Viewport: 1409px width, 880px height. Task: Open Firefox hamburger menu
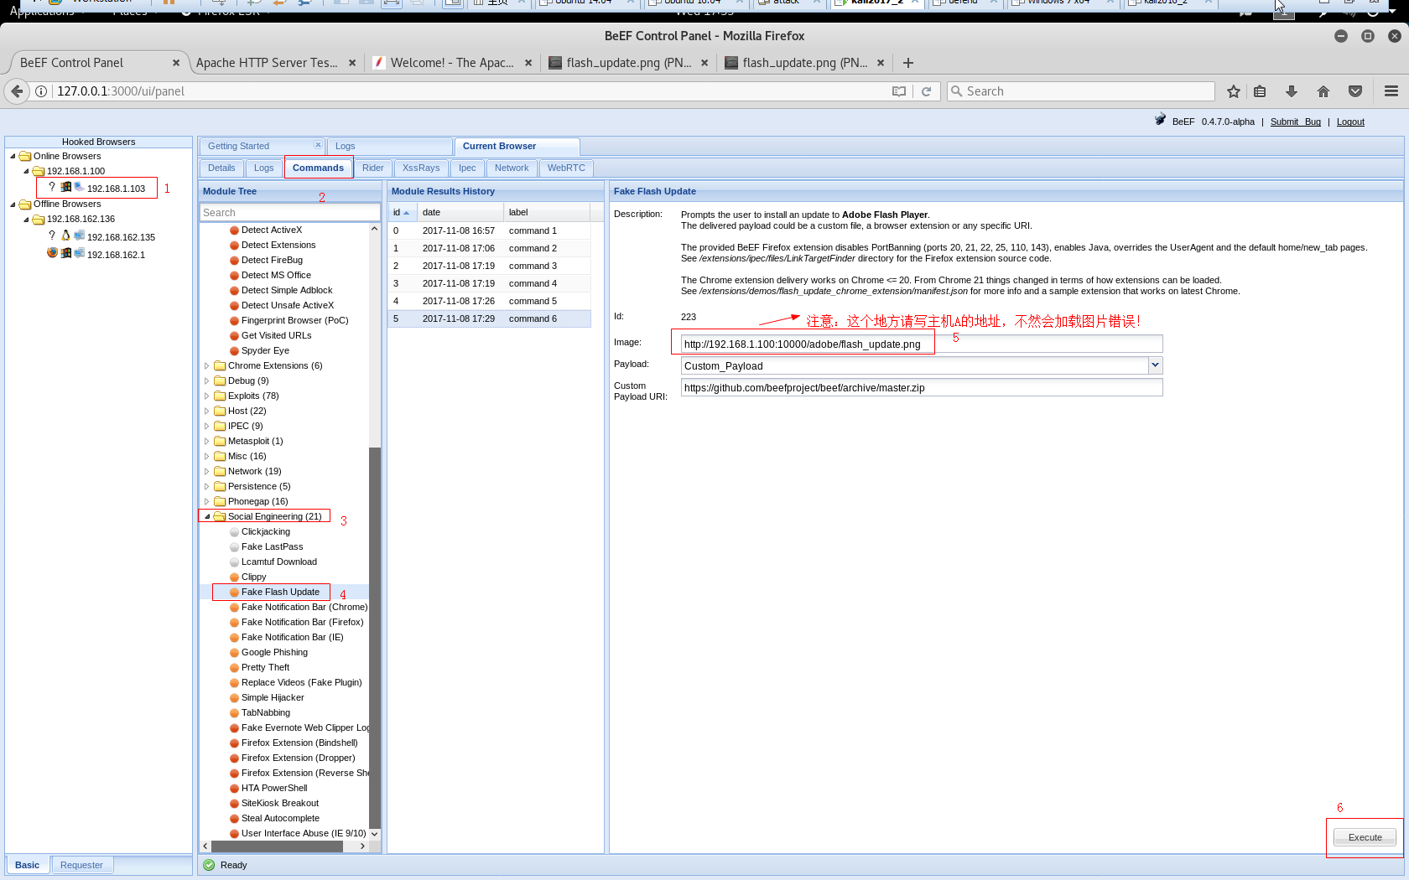coord(1391,91)
